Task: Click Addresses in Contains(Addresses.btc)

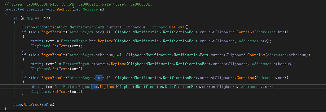Action: [x=266, y=32]
